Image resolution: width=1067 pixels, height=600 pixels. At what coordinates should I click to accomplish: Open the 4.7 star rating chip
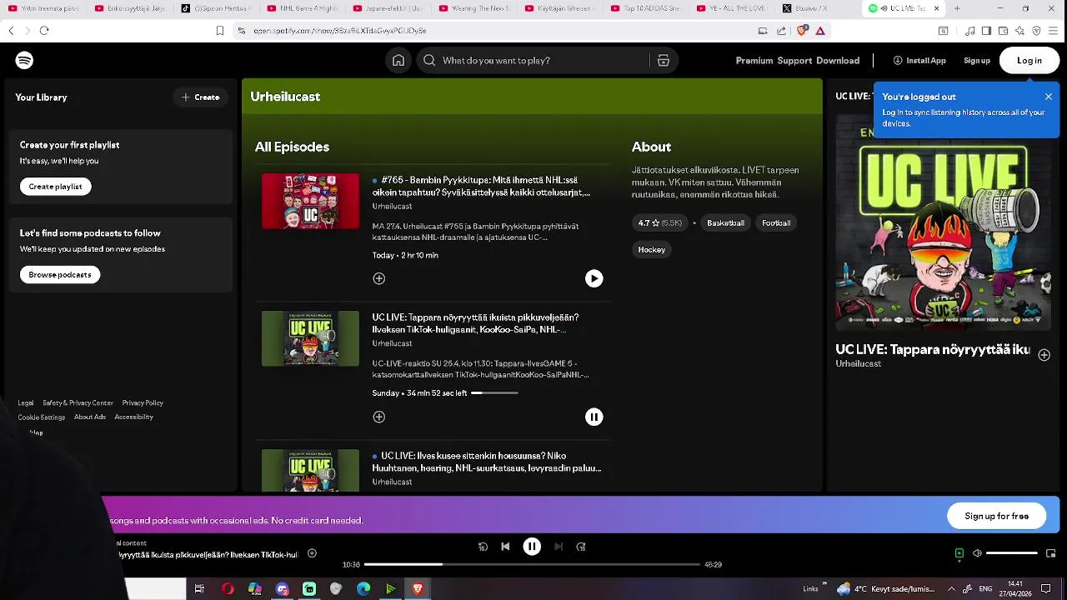click(659, 222)
